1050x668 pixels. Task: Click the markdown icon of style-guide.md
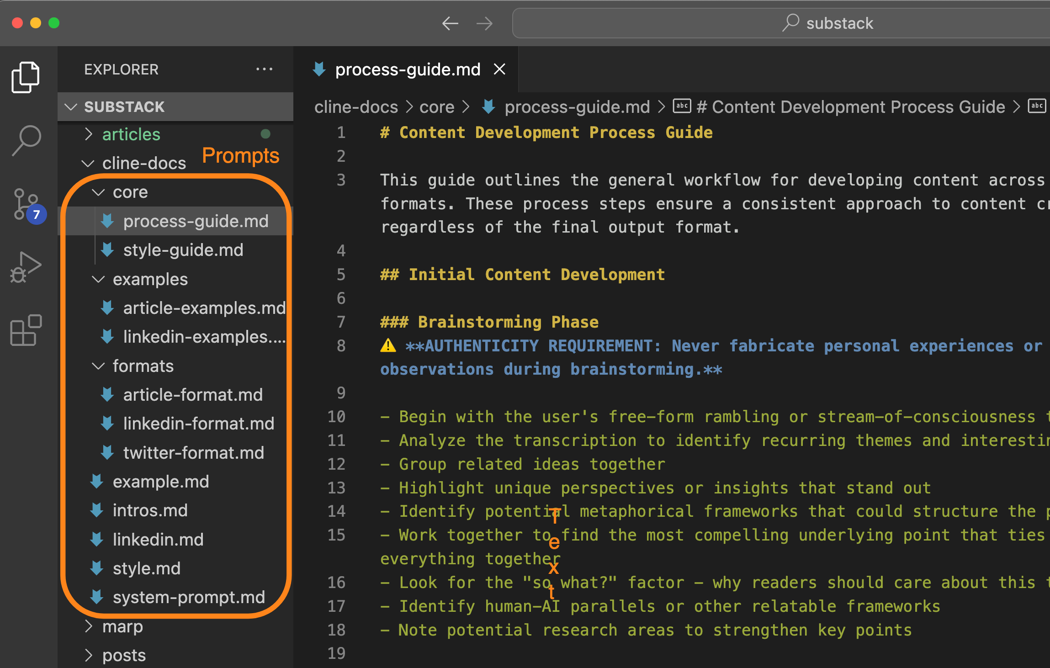[x=107, y=250]
